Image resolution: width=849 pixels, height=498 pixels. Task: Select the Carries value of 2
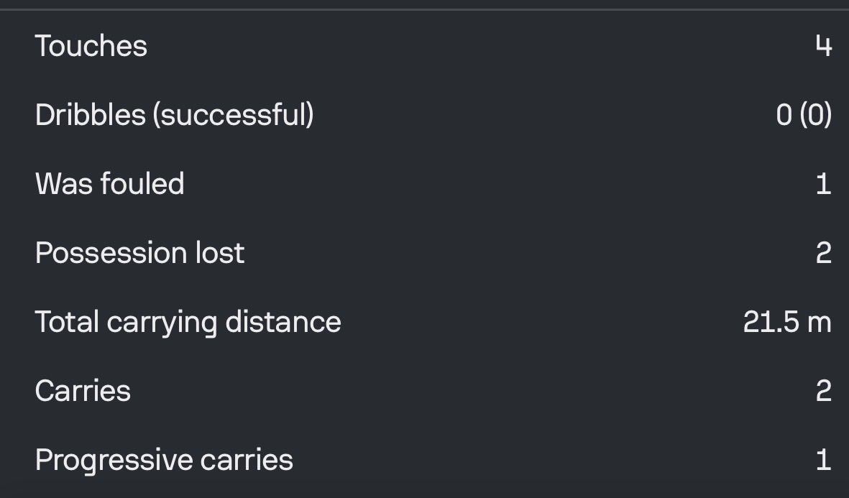824,391
